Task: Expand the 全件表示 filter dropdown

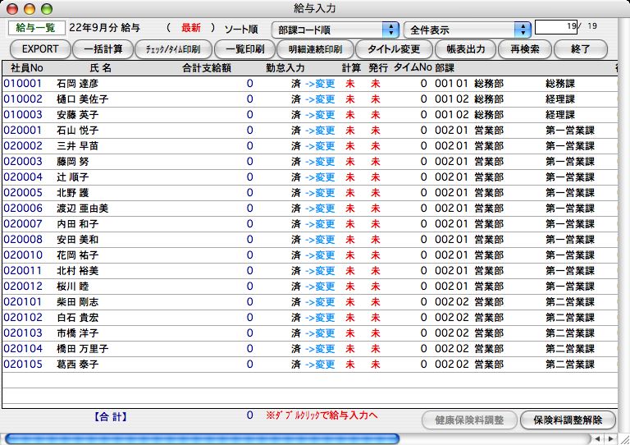Action: 467,30
